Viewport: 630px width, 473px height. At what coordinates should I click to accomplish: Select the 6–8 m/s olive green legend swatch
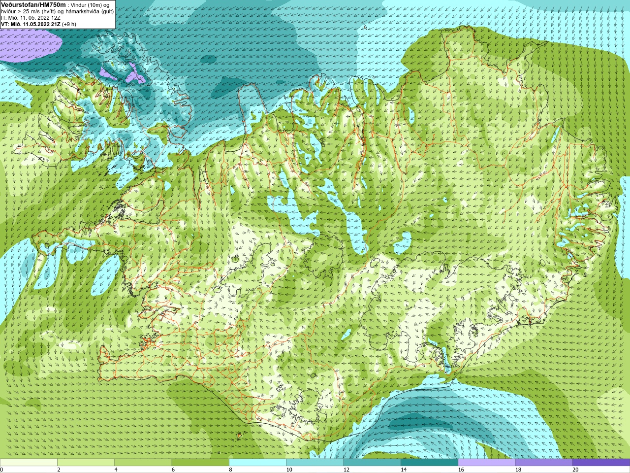200,463
